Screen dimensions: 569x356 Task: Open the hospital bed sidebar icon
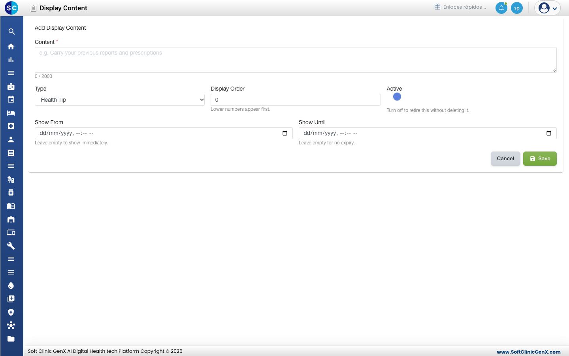click(x=11, y=113)
